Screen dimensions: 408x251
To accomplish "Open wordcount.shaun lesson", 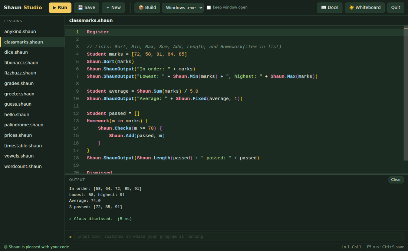I will pos(32,166).
